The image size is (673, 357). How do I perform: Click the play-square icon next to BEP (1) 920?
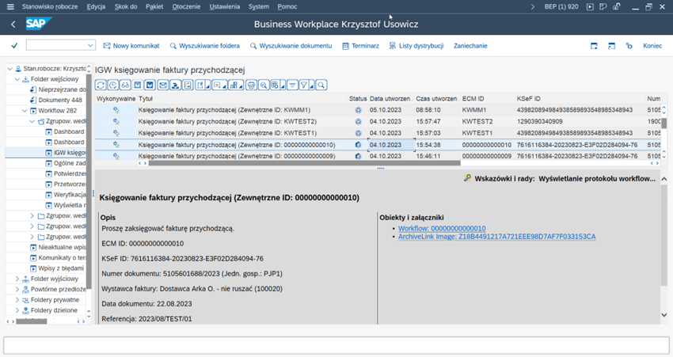point(590,6)
